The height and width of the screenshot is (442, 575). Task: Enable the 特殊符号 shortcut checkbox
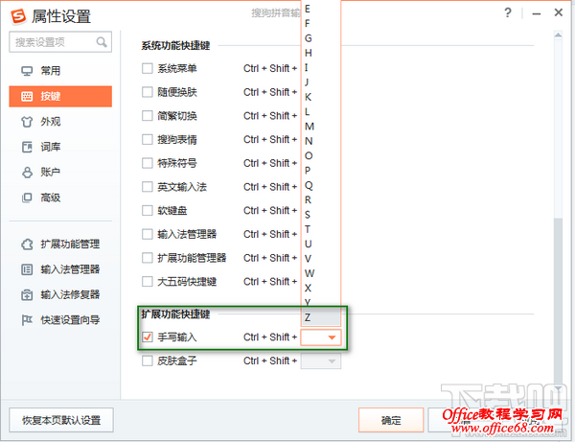(x=148, y=163)
